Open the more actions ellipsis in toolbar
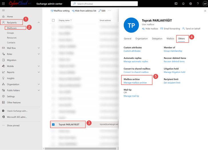This screenshot has width=208, height=150. [x=110, y=11]
